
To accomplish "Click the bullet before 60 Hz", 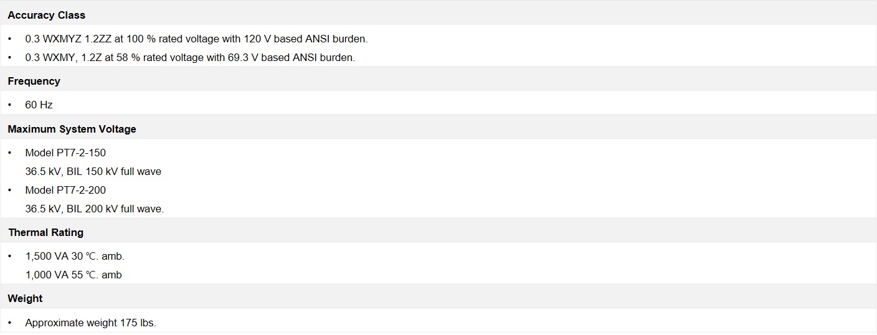I will point(10,105).
